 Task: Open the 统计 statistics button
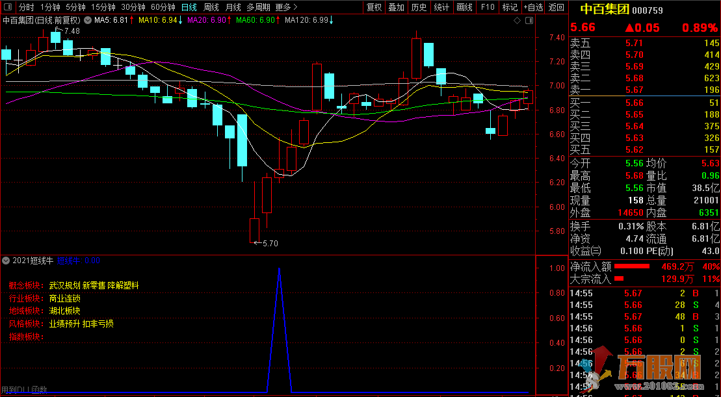coord(442,7)
